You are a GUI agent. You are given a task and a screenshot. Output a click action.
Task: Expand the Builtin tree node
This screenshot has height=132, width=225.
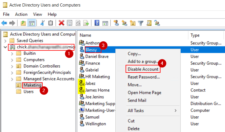click(12, 53)
